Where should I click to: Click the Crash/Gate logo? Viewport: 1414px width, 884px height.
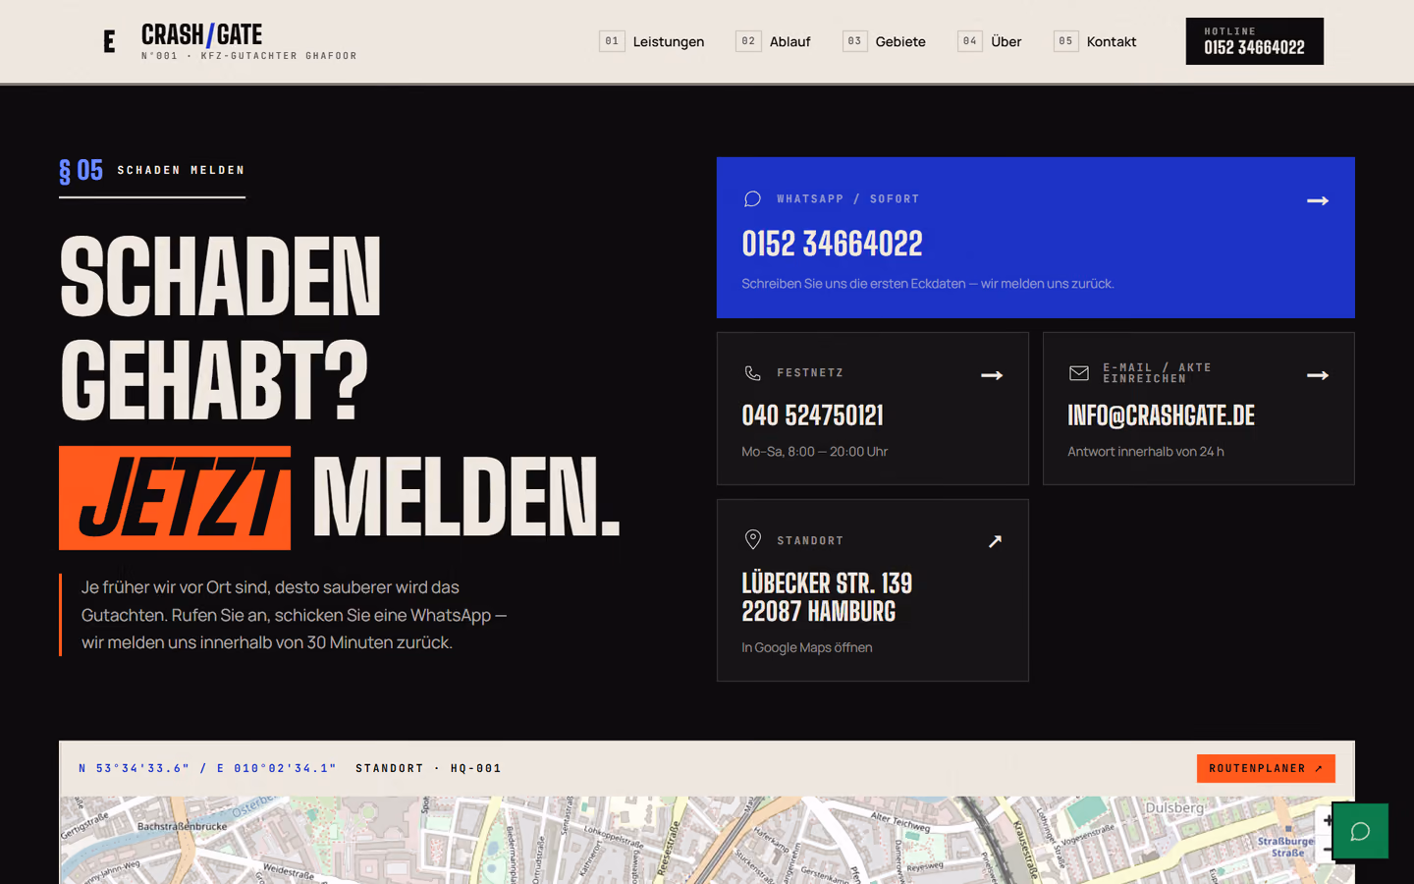(x=231, y=41)
